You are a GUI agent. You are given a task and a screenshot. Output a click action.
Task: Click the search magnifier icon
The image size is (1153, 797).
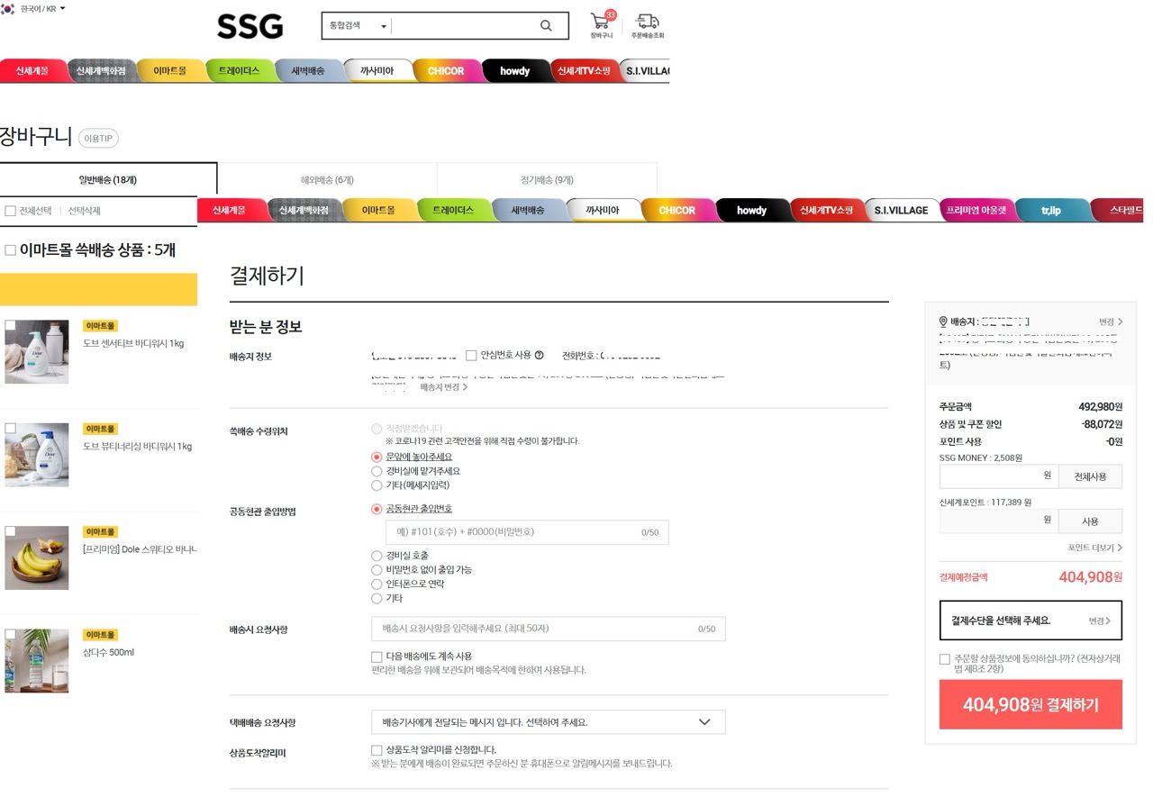point(546,26)
